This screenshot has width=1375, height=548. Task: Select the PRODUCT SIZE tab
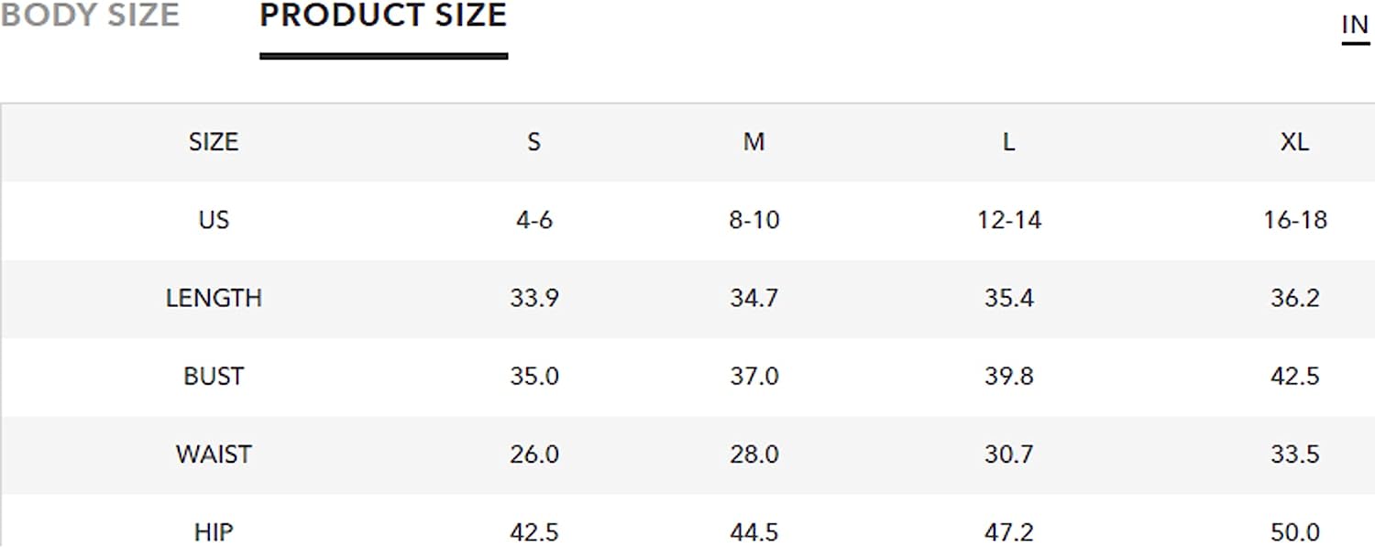pyautogui.click(x=383, y=16)
